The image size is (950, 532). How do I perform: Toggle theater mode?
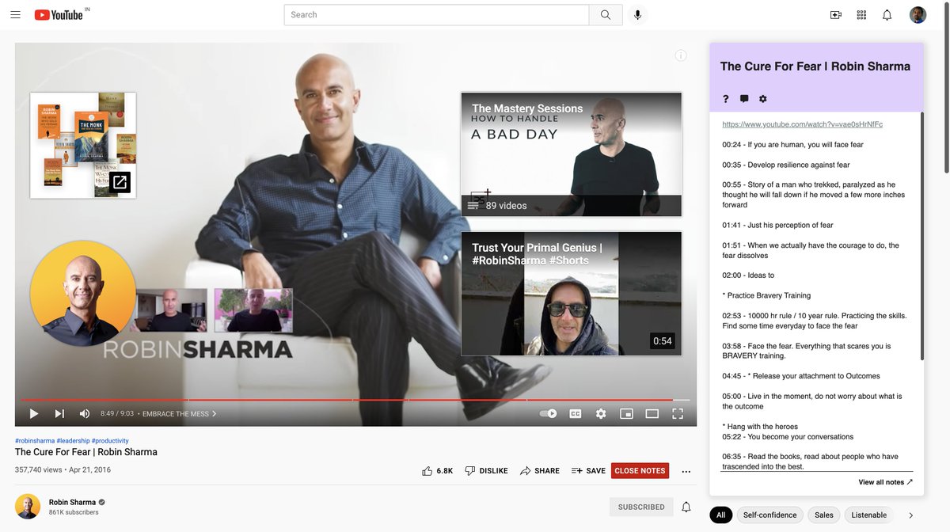point(652,413)
